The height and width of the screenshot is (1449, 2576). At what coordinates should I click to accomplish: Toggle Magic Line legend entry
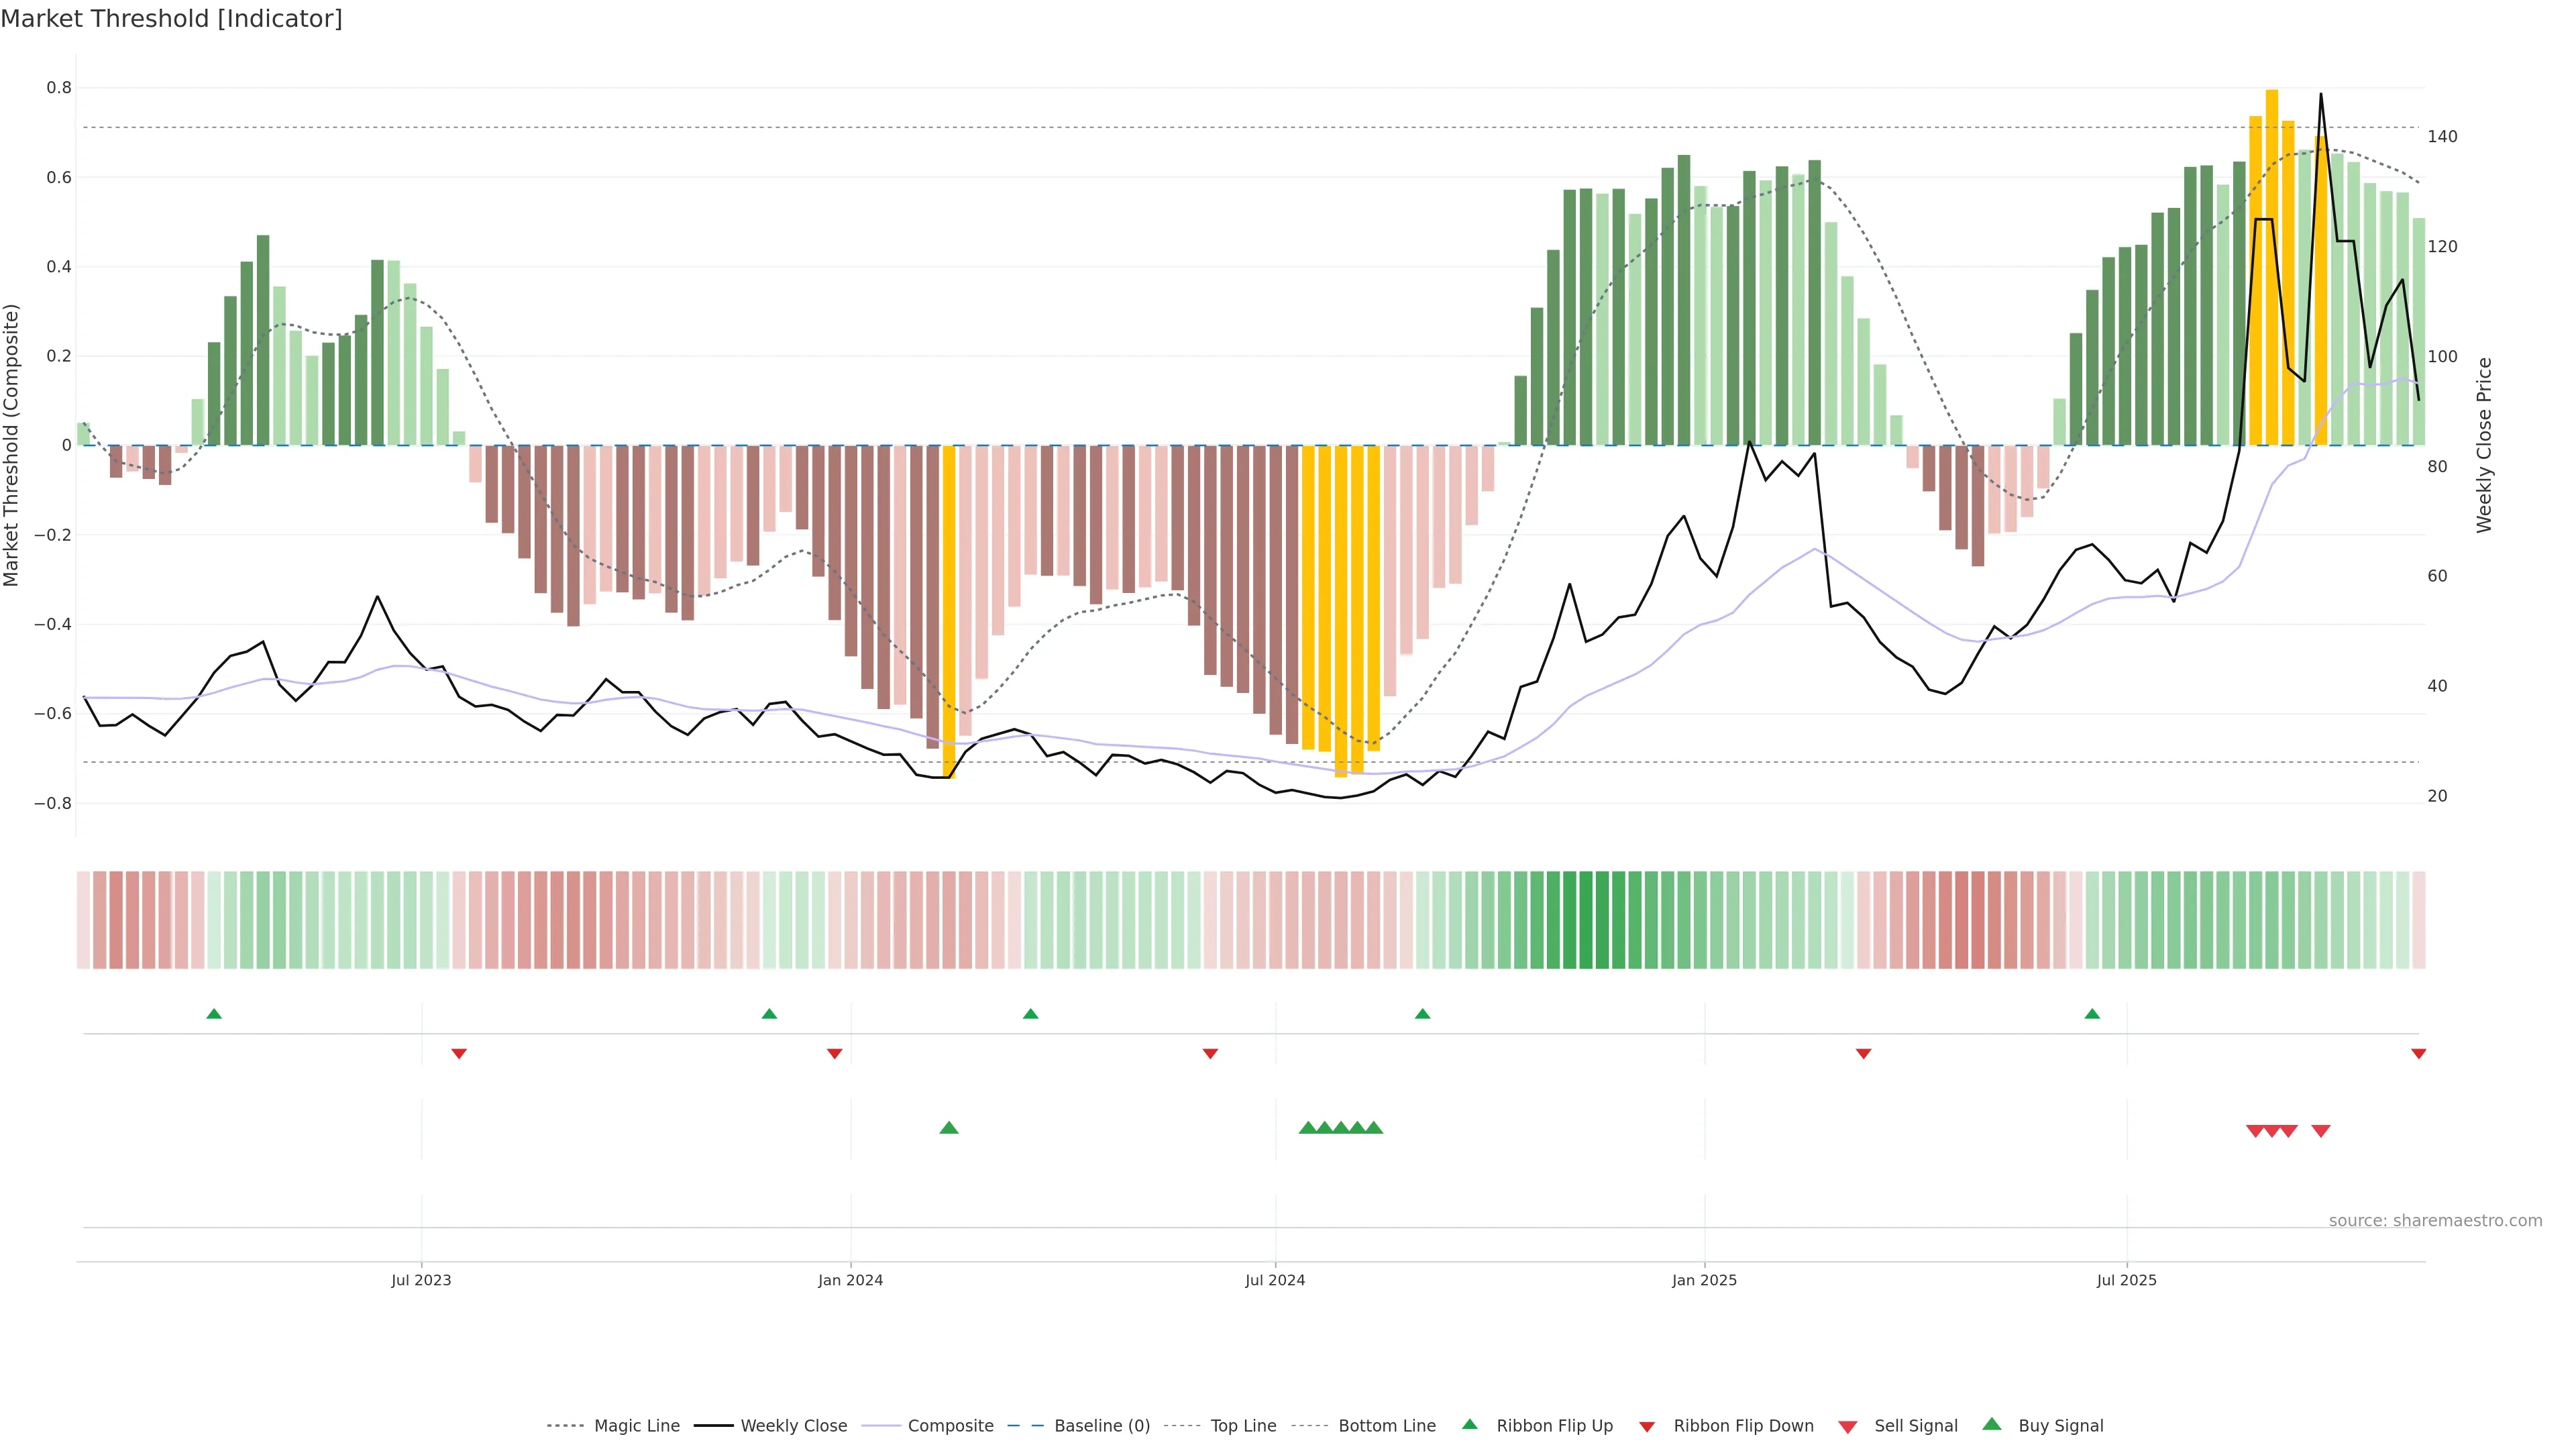(636, 1425)
